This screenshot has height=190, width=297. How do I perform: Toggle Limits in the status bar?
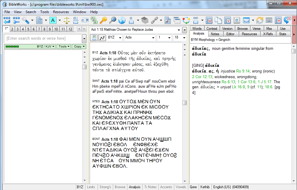(91, 187)
